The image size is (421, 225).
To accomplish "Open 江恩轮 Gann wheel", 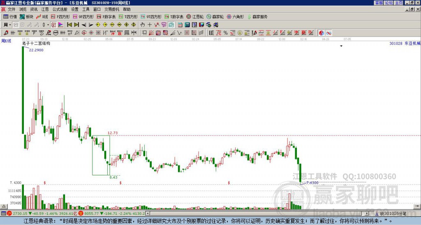I will click(x=195, y=16).
